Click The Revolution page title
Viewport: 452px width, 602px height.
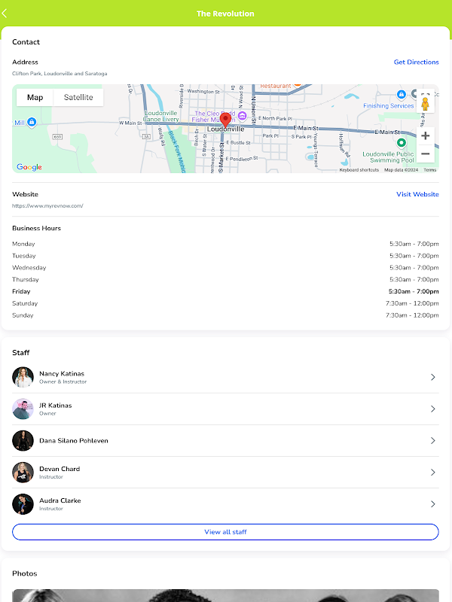pyautogui.click(x=225, y=14)
